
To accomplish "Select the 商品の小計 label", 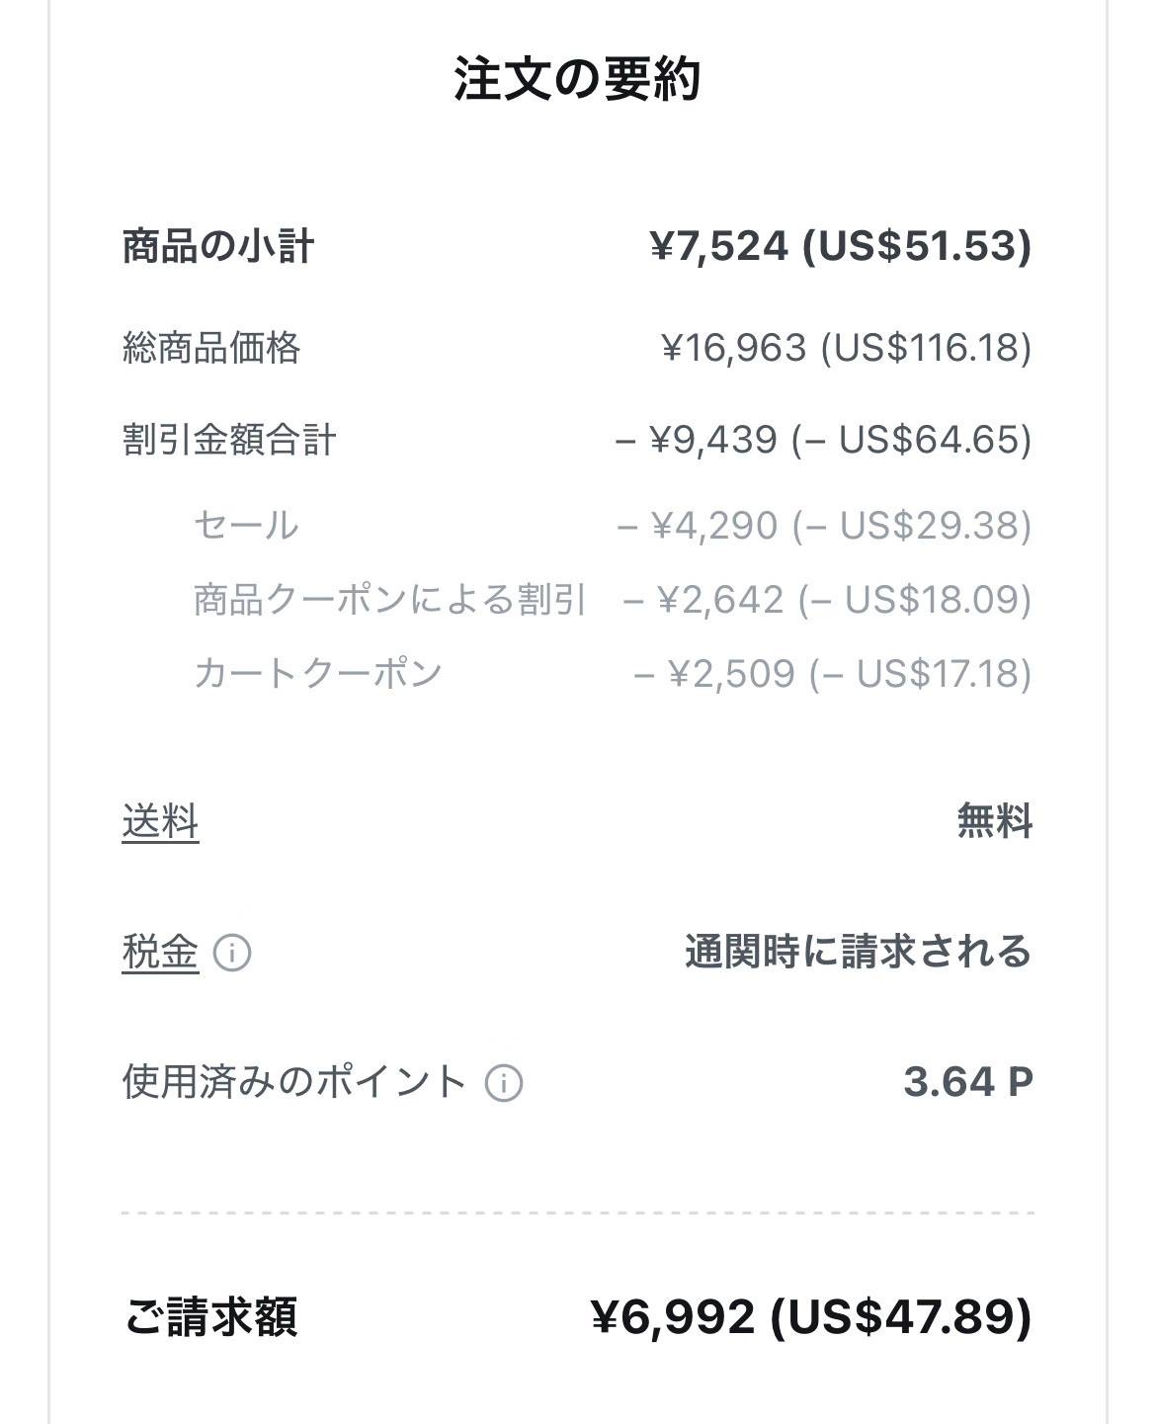I will click(x=218, y=246).
